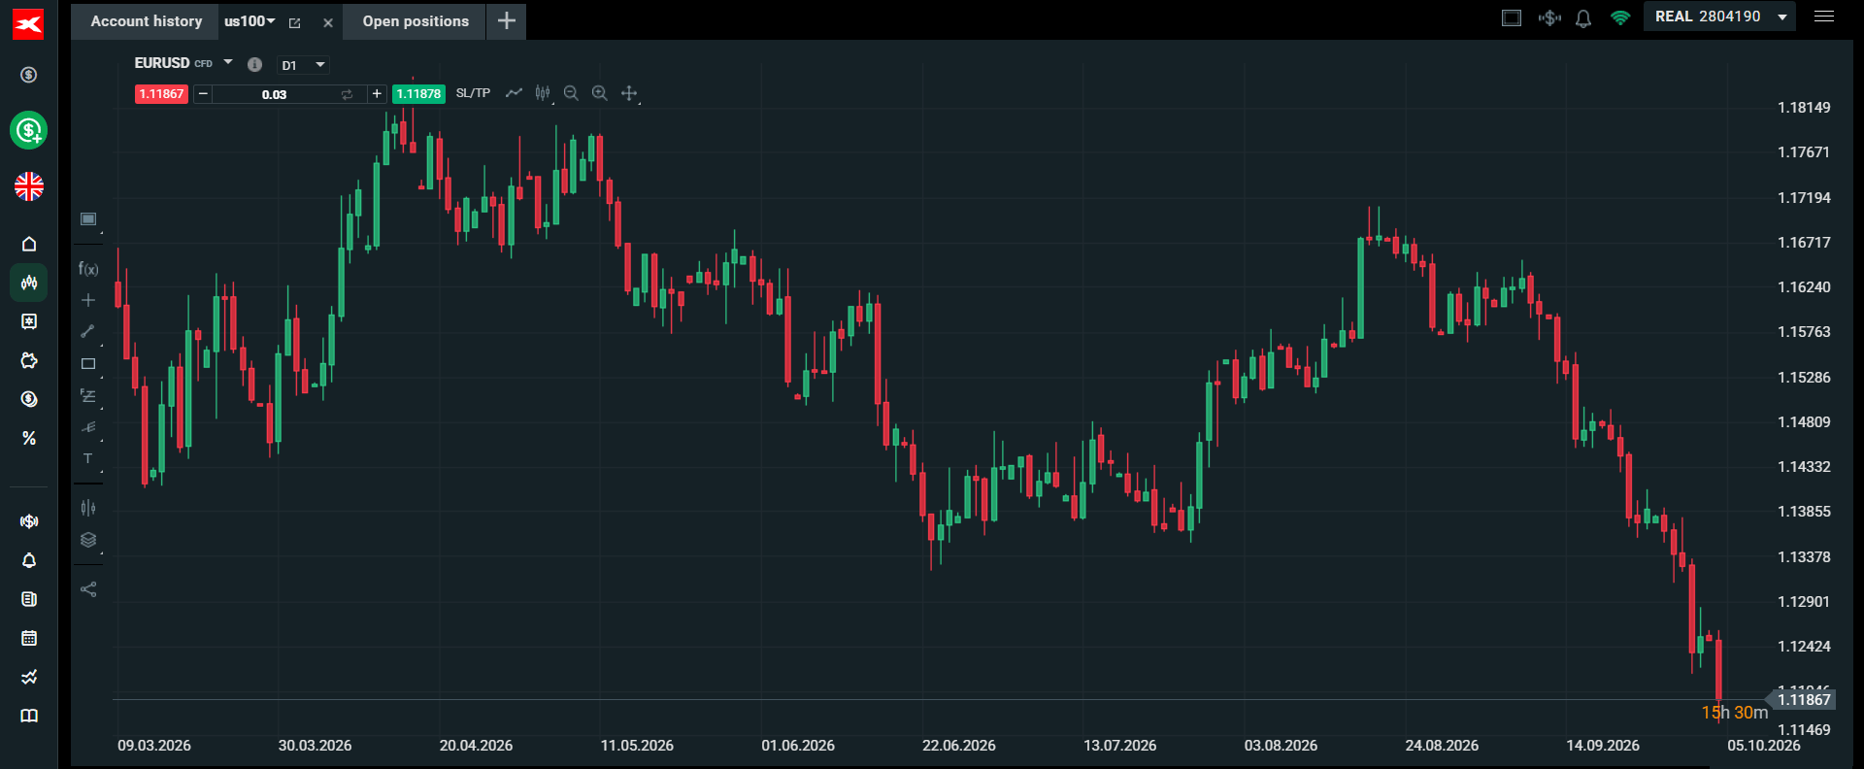
Task: Increase trade volume with plus button
Action: [377, 94]
